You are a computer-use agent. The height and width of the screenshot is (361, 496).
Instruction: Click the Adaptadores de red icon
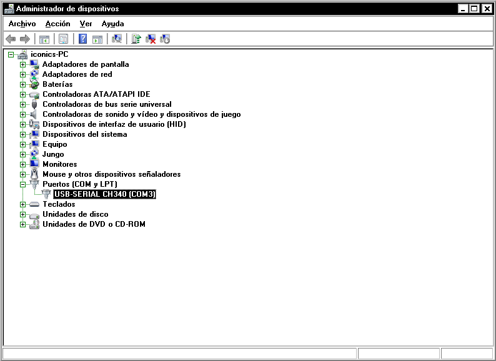[34, 74]
